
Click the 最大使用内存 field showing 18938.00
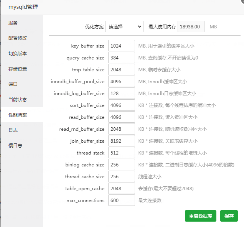191,26
